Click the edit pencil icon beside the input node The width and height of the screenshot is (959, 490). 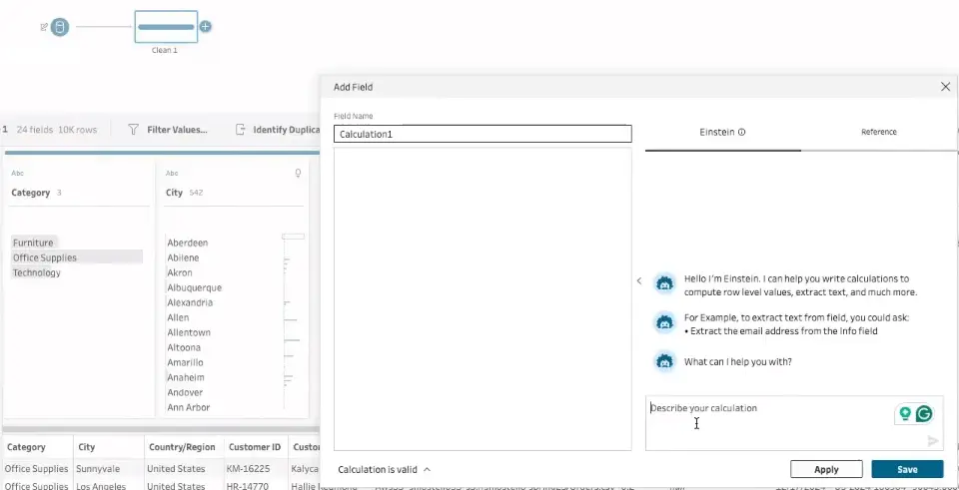(43, 27)
